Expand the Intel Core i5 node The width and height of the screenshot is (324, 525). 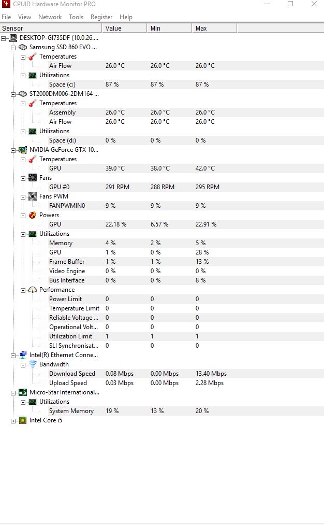pyautogui.click(x=13, y=421)
